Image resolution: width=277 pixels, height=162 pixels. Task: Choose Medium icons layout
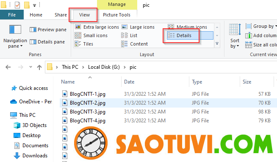click(x=188, y=27)
